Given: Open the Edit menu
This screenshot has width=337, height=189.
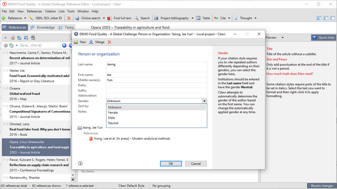Looking at the screenshot, I should click(12, 11).
